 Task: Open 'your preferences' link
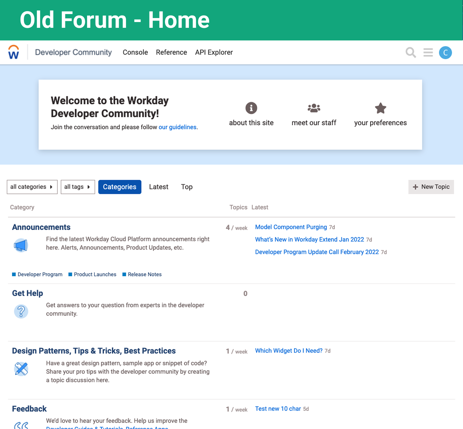(x=381, y=123)
